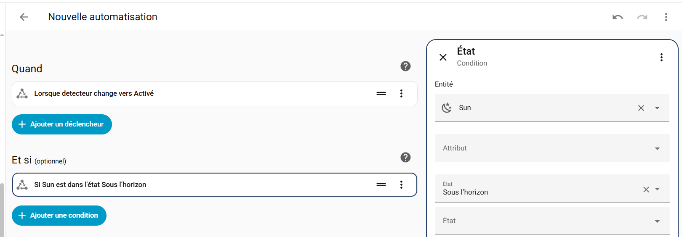Open three-dot menu of Sun condition

pyautogui.click(x=401, y=184)
